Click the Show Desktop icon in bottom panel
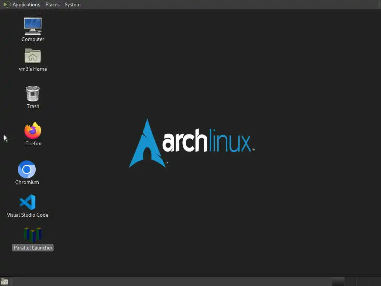381x286 pixels. coord(4,282)
